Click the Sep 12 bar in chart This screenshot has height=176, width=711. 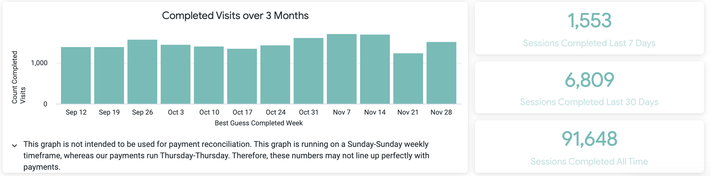click(x=76, y=75)
